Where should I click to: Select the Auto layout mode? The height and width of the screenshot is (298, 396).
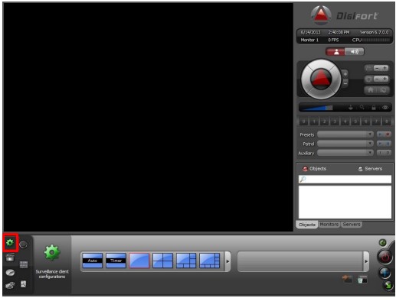(92, 261)
